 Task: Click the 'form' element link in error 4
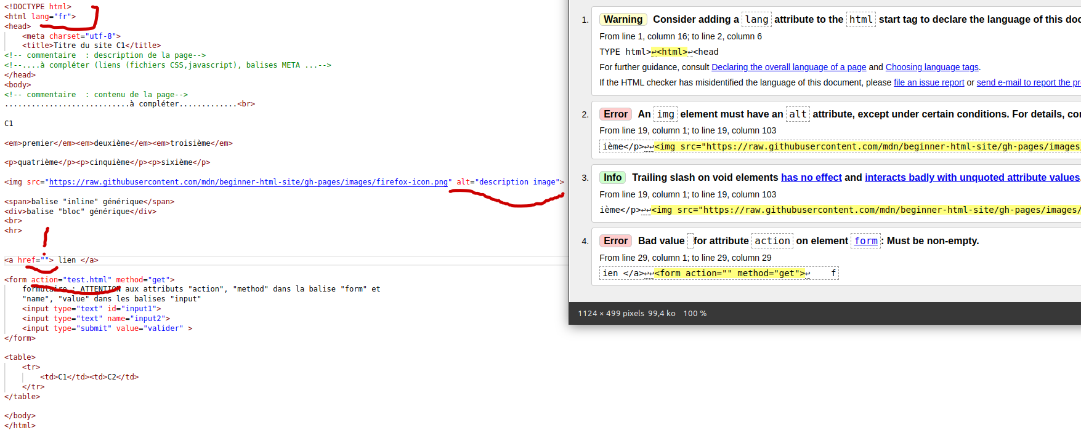point(865,241)
